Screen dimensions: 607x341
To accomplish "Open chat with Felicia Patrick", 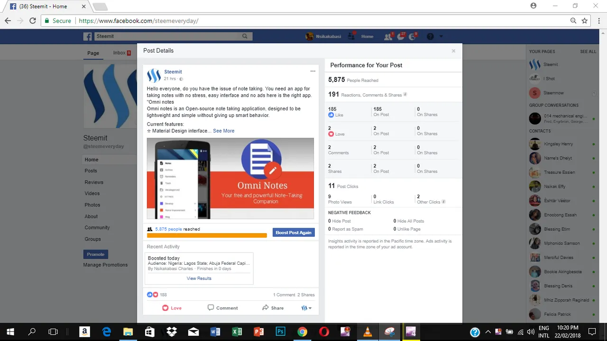I will coord(562,314).
